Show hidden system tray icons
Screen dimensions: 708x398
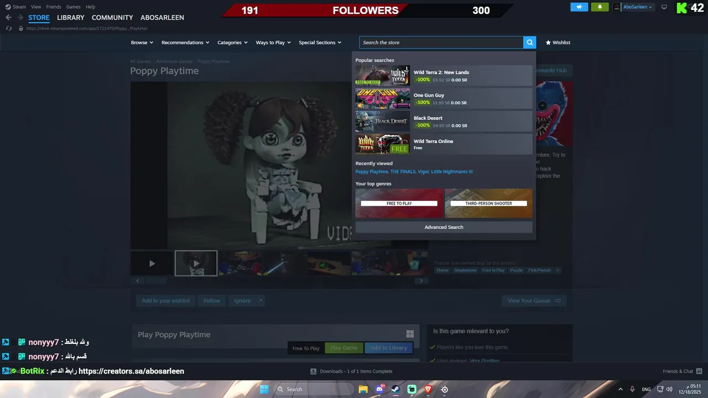coord(620,389)
